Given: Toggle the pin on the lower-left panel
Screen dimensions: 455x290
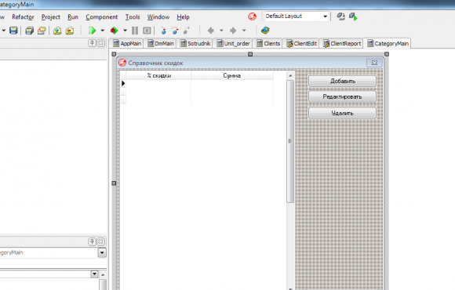Looking at the screenshot, I should coord(92,241).
